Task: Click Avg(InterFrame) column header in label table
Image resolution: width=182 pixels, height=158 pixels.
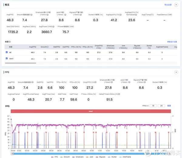Action: pyautogui.click(x=162, y=47)
